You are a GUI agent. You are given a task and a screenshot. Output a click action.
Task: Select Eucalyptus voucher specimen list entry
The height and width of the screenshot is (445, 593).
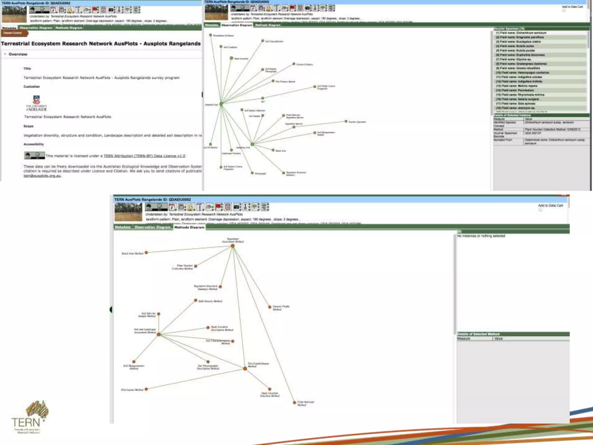(518, 42)
